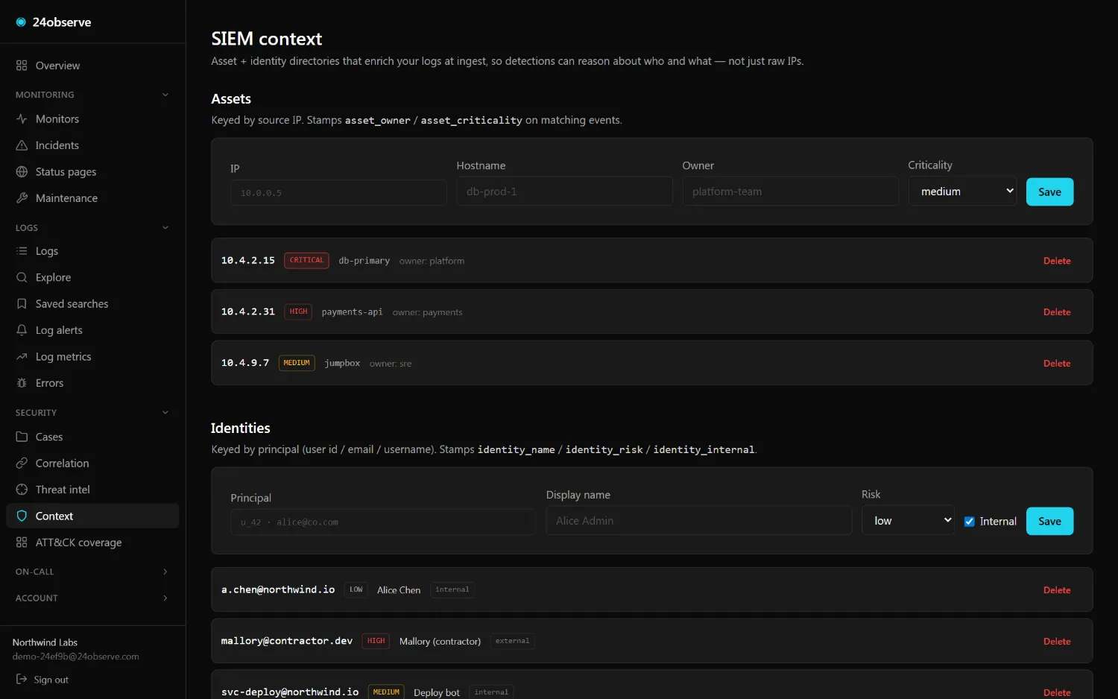
Task: Click the Saved searches bookmark icon
Action: pos(22,304)
